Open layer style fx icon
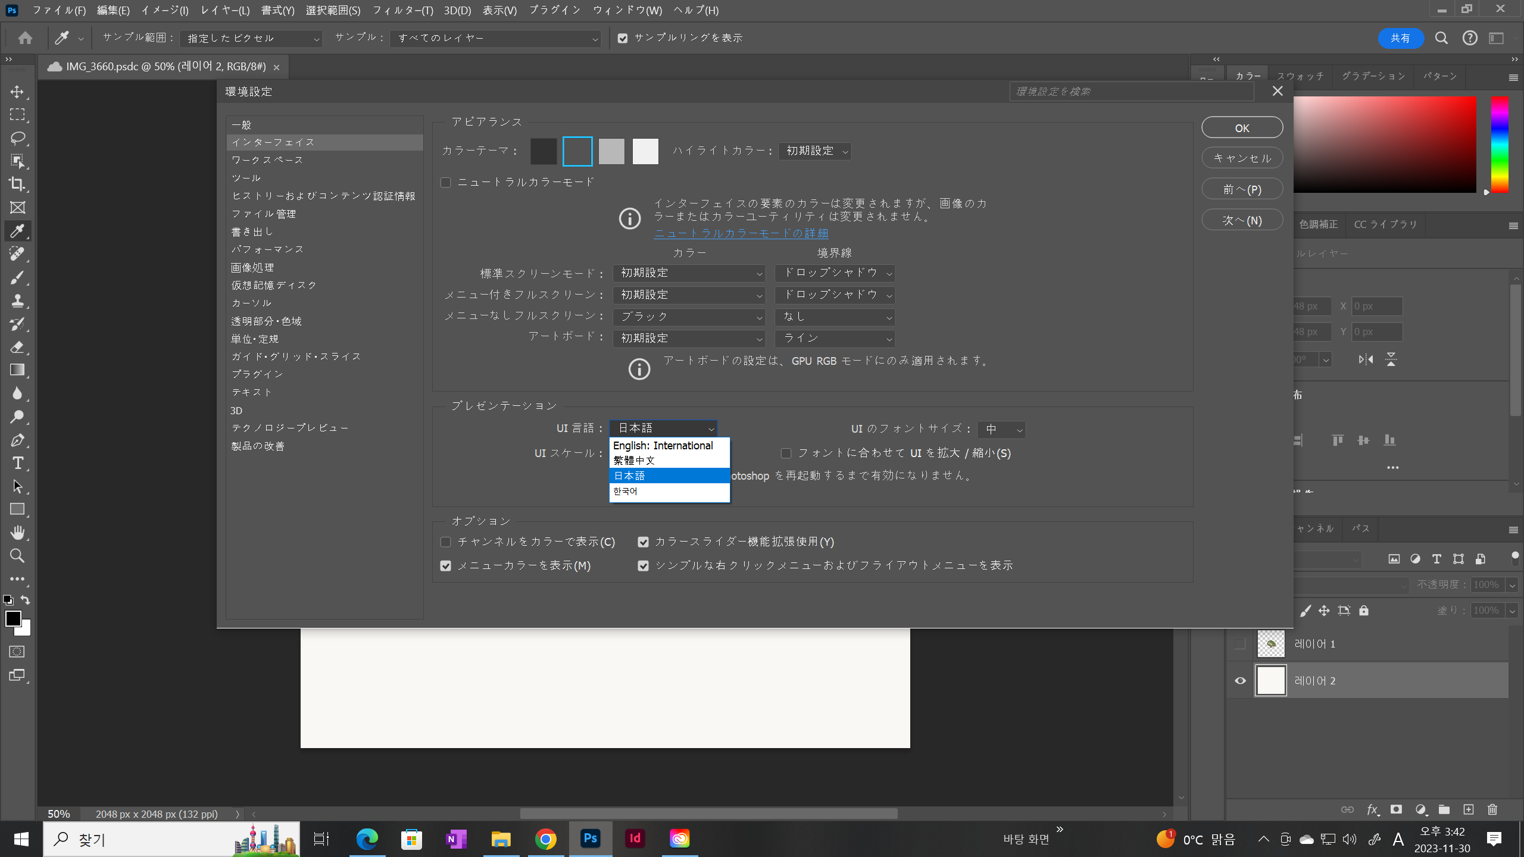 coord(1372,809)
